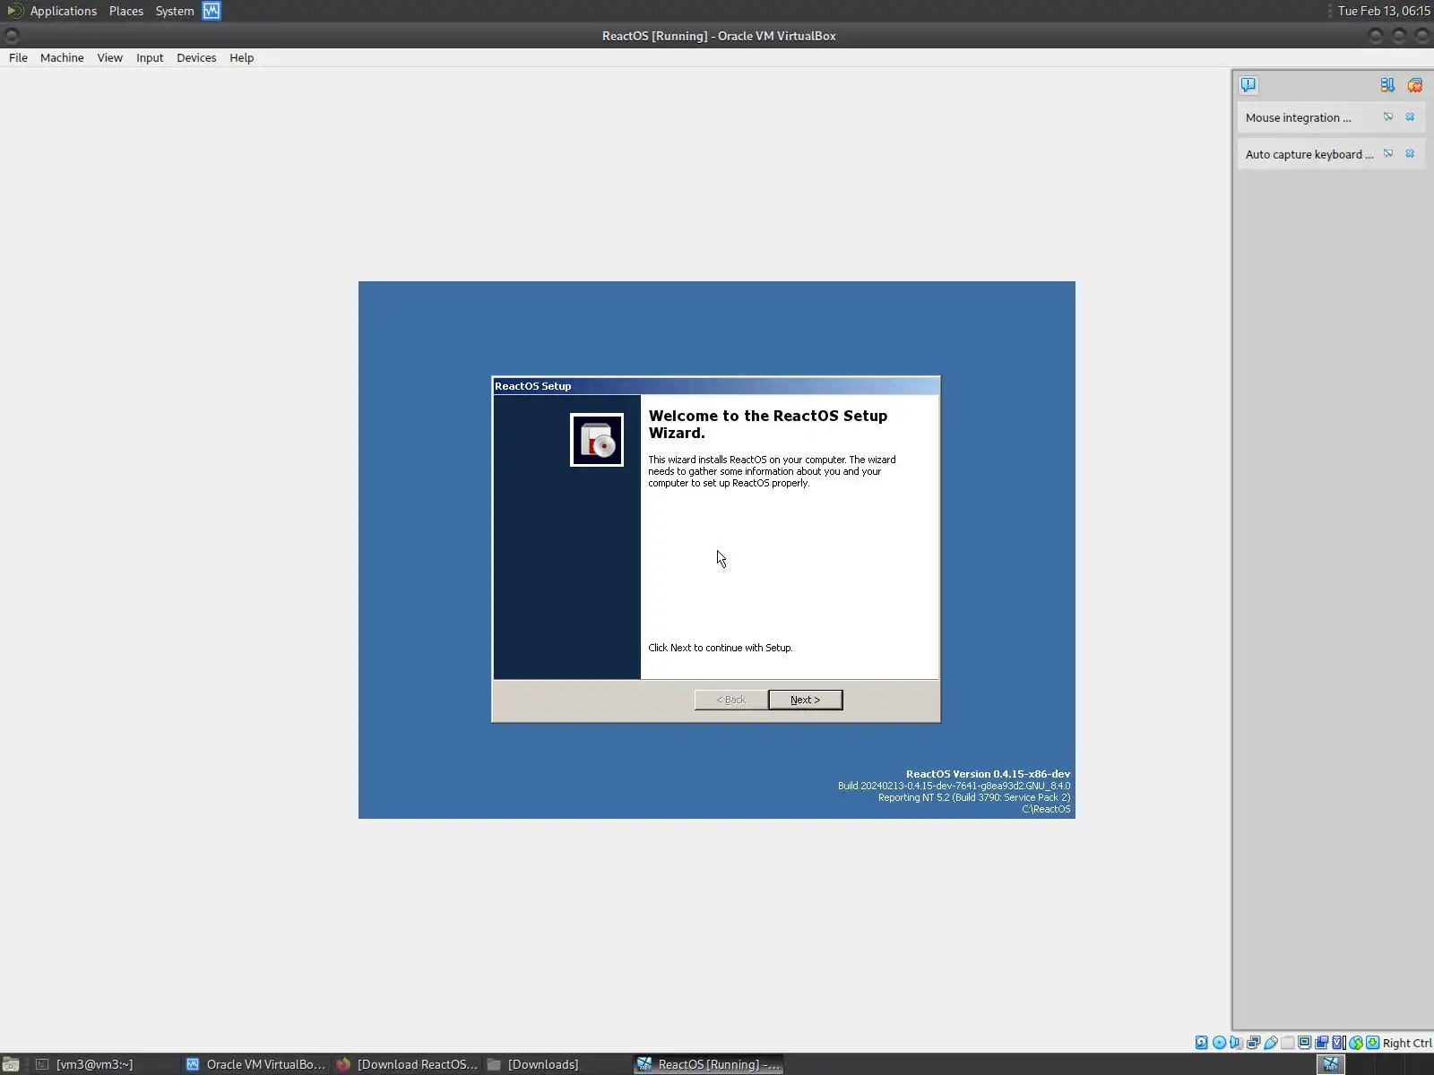Viewport: 1434px width, 1075px height.
Task: Click the C:\ReactOS path text
Action: [x=1046, y=809]
